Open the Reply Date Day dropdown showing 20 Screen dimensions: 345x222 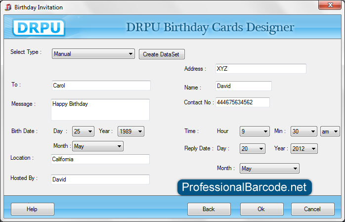253,149
